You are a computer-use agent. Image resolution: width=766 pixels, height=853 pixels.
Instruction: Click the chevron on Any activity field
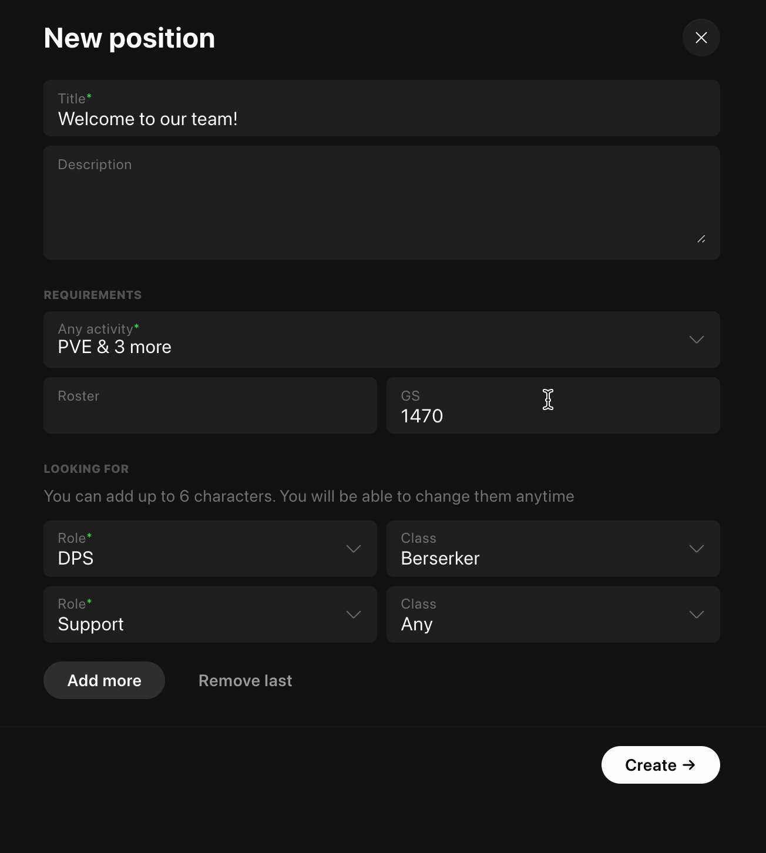click(696, 340)
